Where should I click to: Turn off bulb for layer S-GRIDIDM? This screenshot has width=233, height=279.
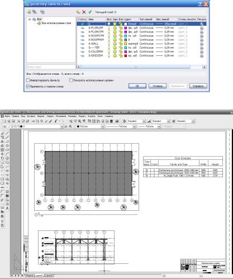click(x=109, y=55)
